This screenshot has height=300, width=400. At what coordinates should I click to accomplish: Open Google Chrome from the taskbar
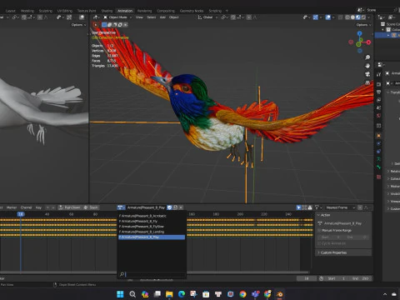point(242,294)
